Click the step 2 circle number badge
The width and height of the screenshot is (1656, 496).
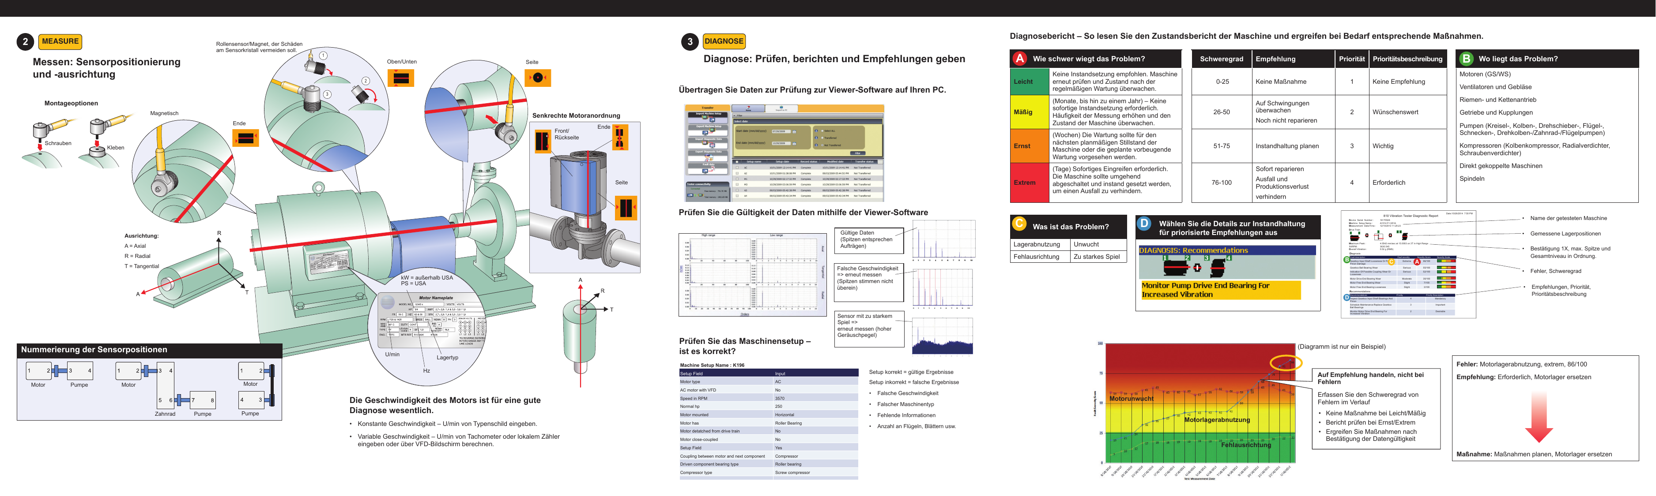tap(25, 42)
